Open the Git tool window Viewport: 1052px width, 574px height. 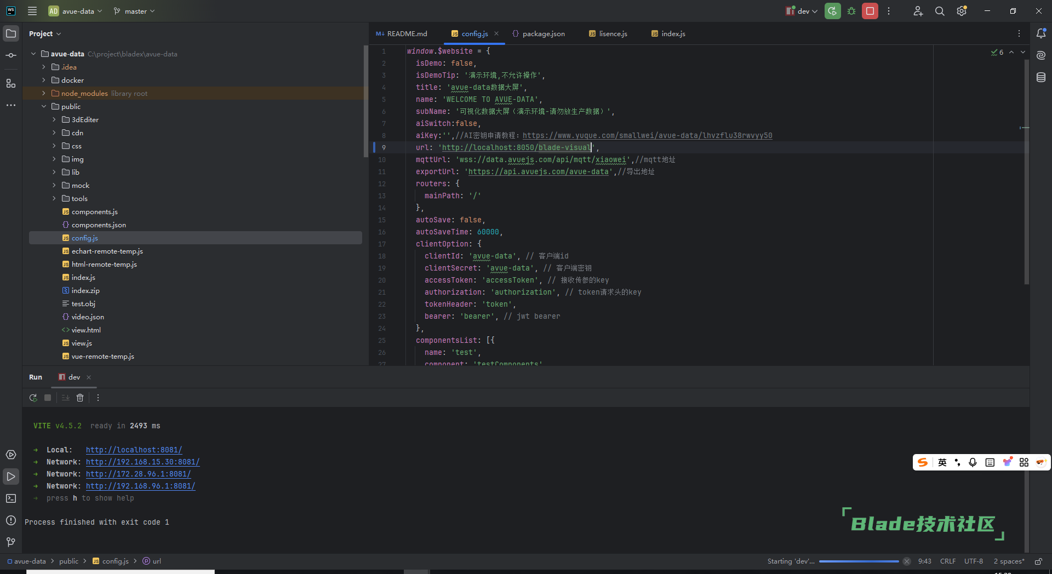(x=11, y=542)
